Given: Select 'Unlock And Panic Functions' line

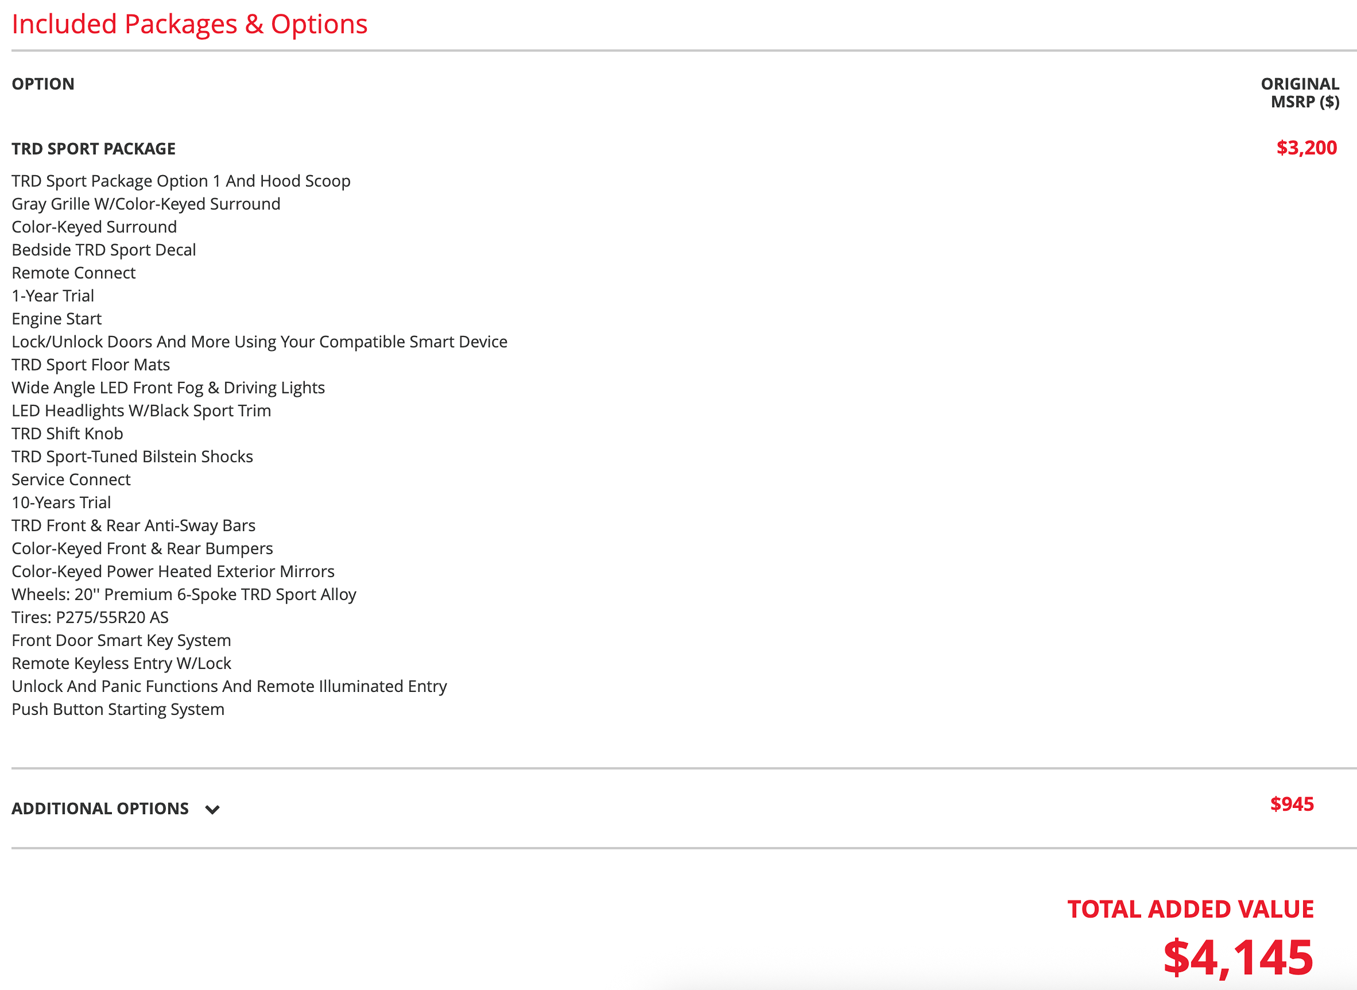Looking at the screenshot, I should point(230,686).
